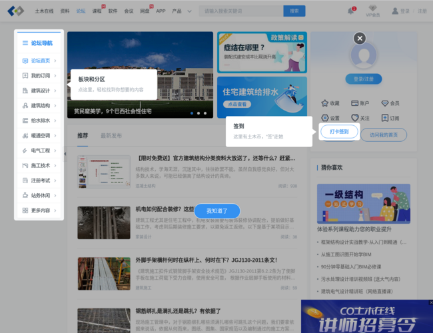The height and width of the screenshot is (333, 433).
Task: Click the 注册 link in header
Action: (x=422, y=11)
